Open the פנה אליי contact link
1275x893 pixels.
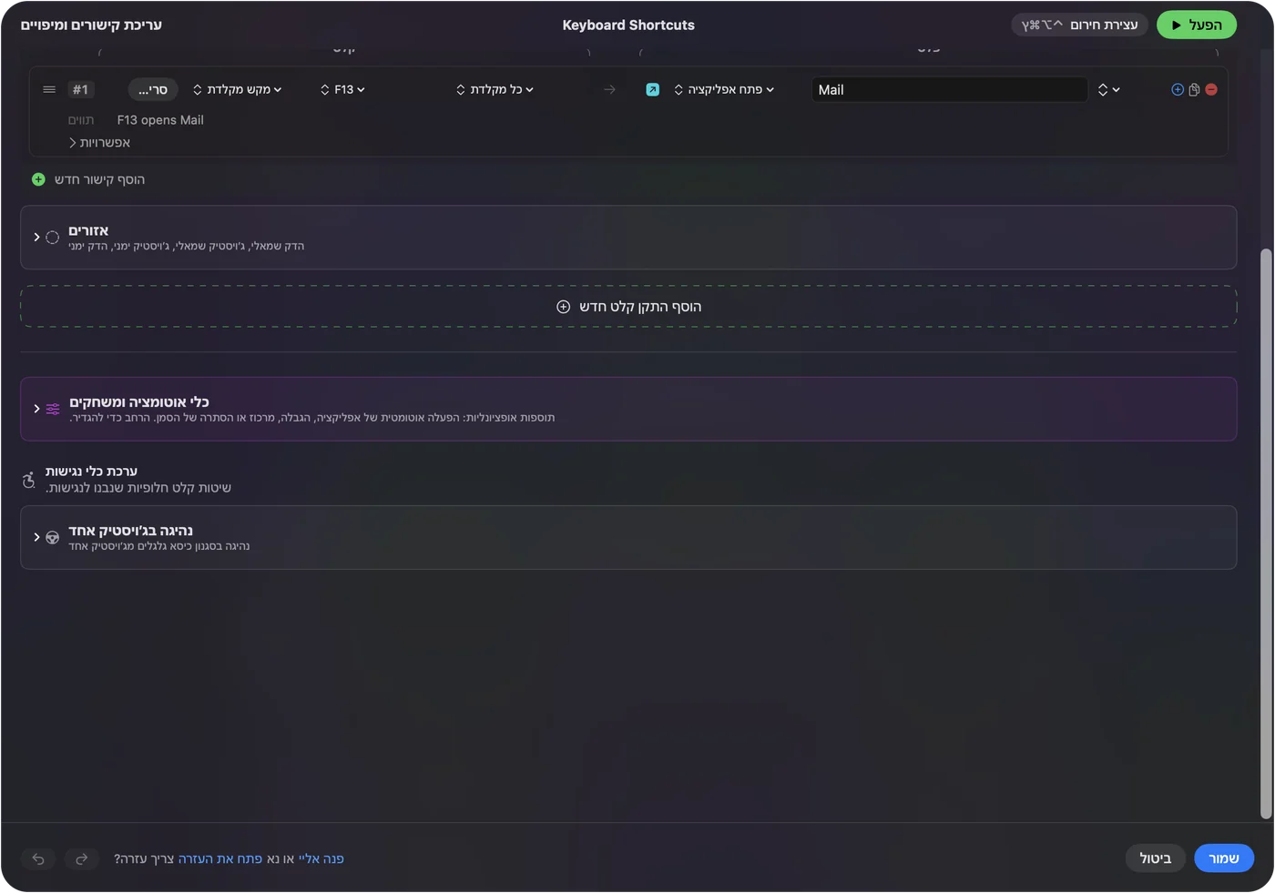[x=321, y=858]
